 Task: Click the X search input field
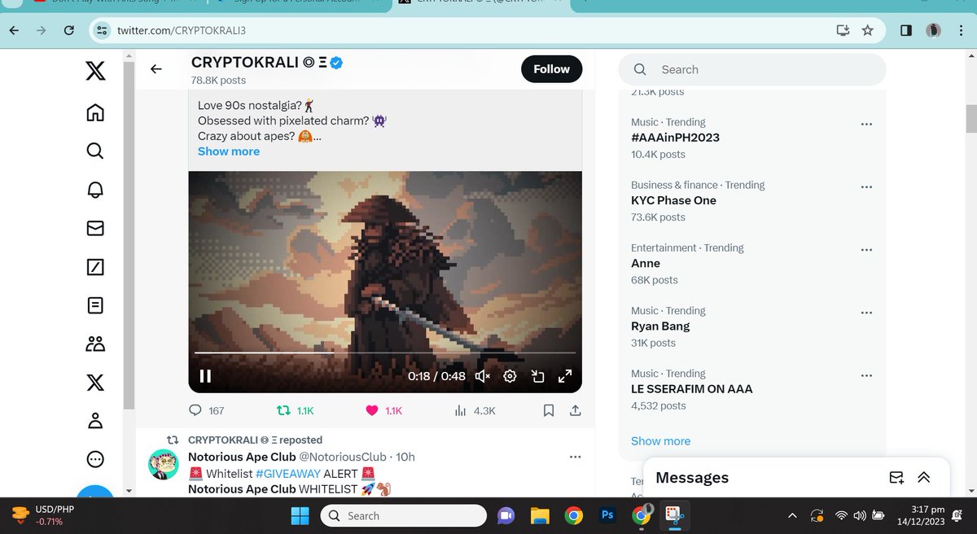pos(752,70)
